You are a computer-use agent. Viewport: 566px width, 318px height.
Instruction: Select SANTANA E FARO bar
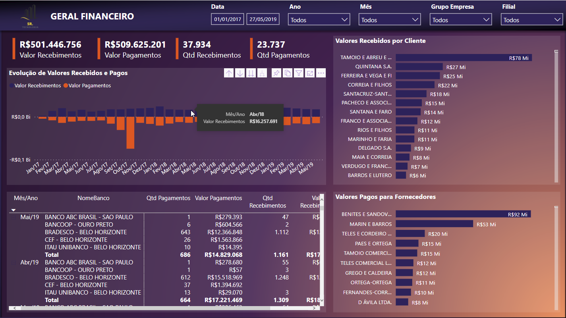click(408, 112)
